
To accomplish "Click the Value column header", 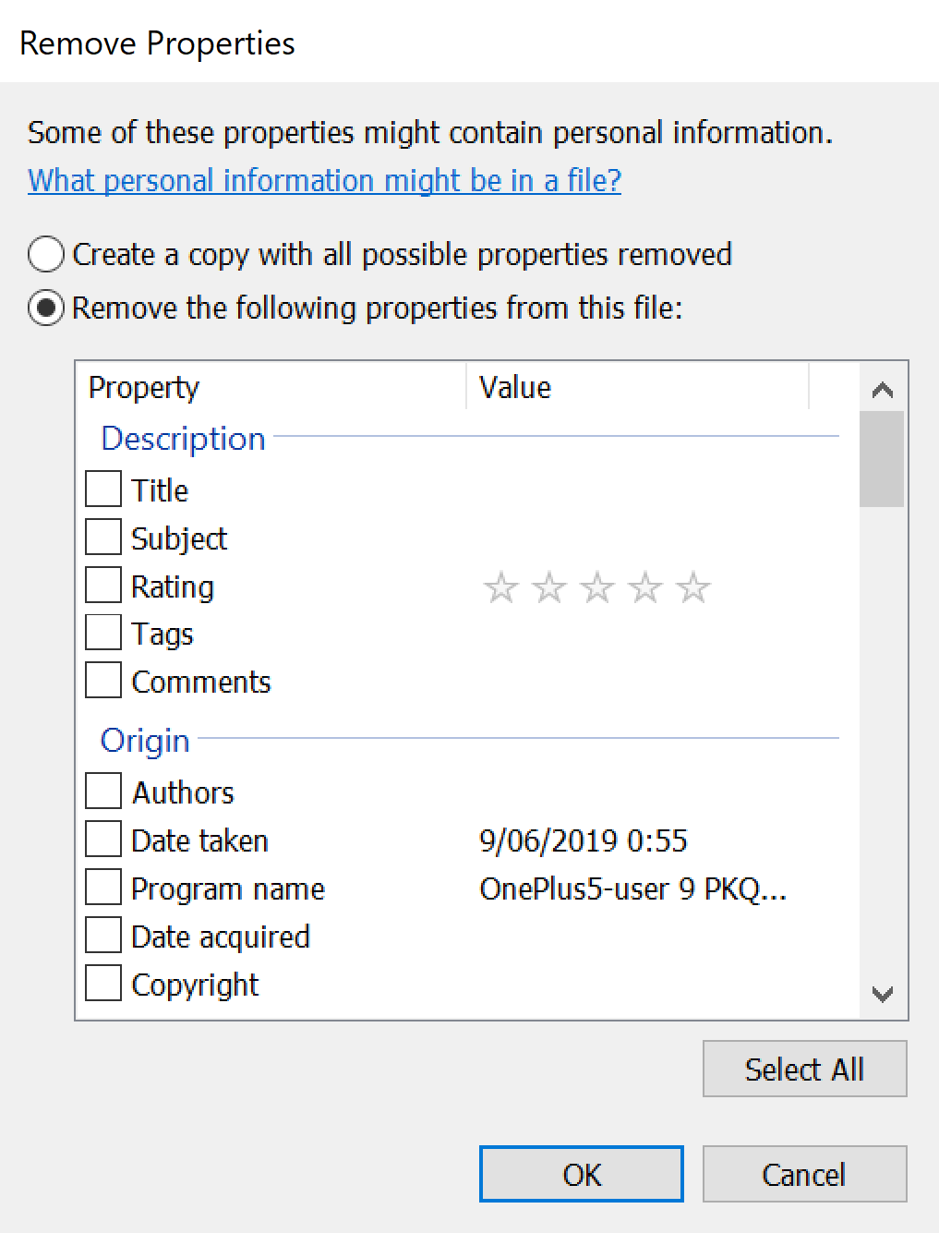I will (639, 387).
